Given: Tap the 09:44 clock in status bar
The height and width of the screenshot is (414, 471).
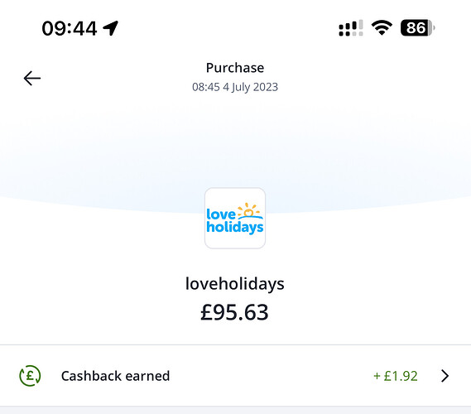Looking at the screenshot, I should 70,28.
